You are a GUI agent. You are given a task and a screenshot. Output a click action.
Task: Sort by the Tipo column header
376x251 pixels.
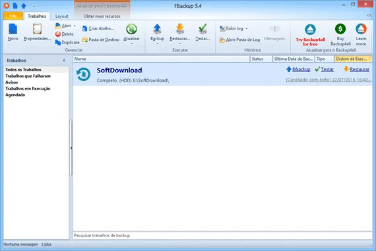(x=324, y=59)
